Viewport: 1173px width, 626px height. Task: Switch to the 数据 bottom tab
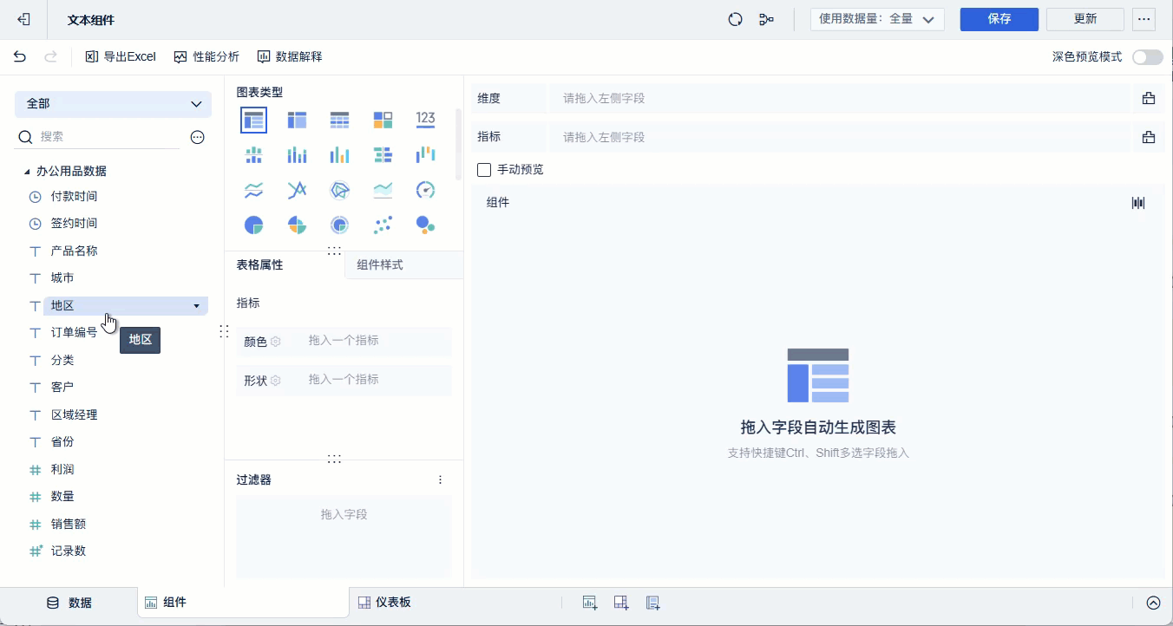69,603
